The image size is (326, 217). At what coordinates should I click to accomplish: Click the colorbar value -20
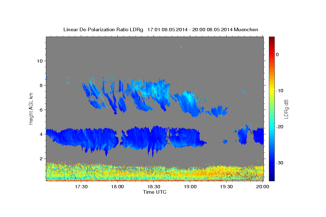(280, 127)
